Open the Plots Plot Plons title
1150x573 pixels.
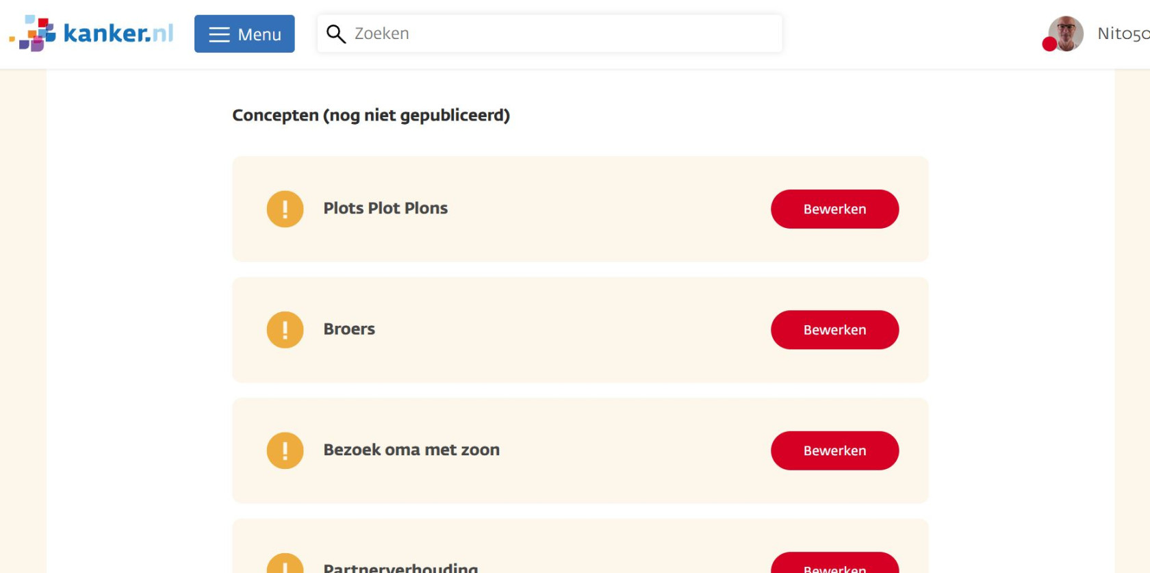click(385, 208)
